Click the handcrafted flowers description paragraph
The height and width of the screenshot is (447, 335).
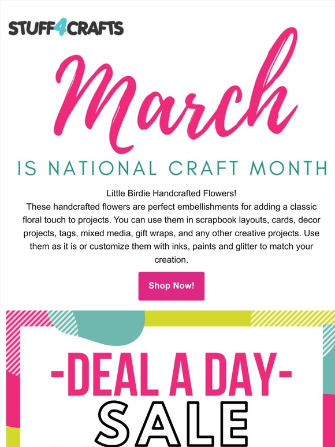click(172, 233)
